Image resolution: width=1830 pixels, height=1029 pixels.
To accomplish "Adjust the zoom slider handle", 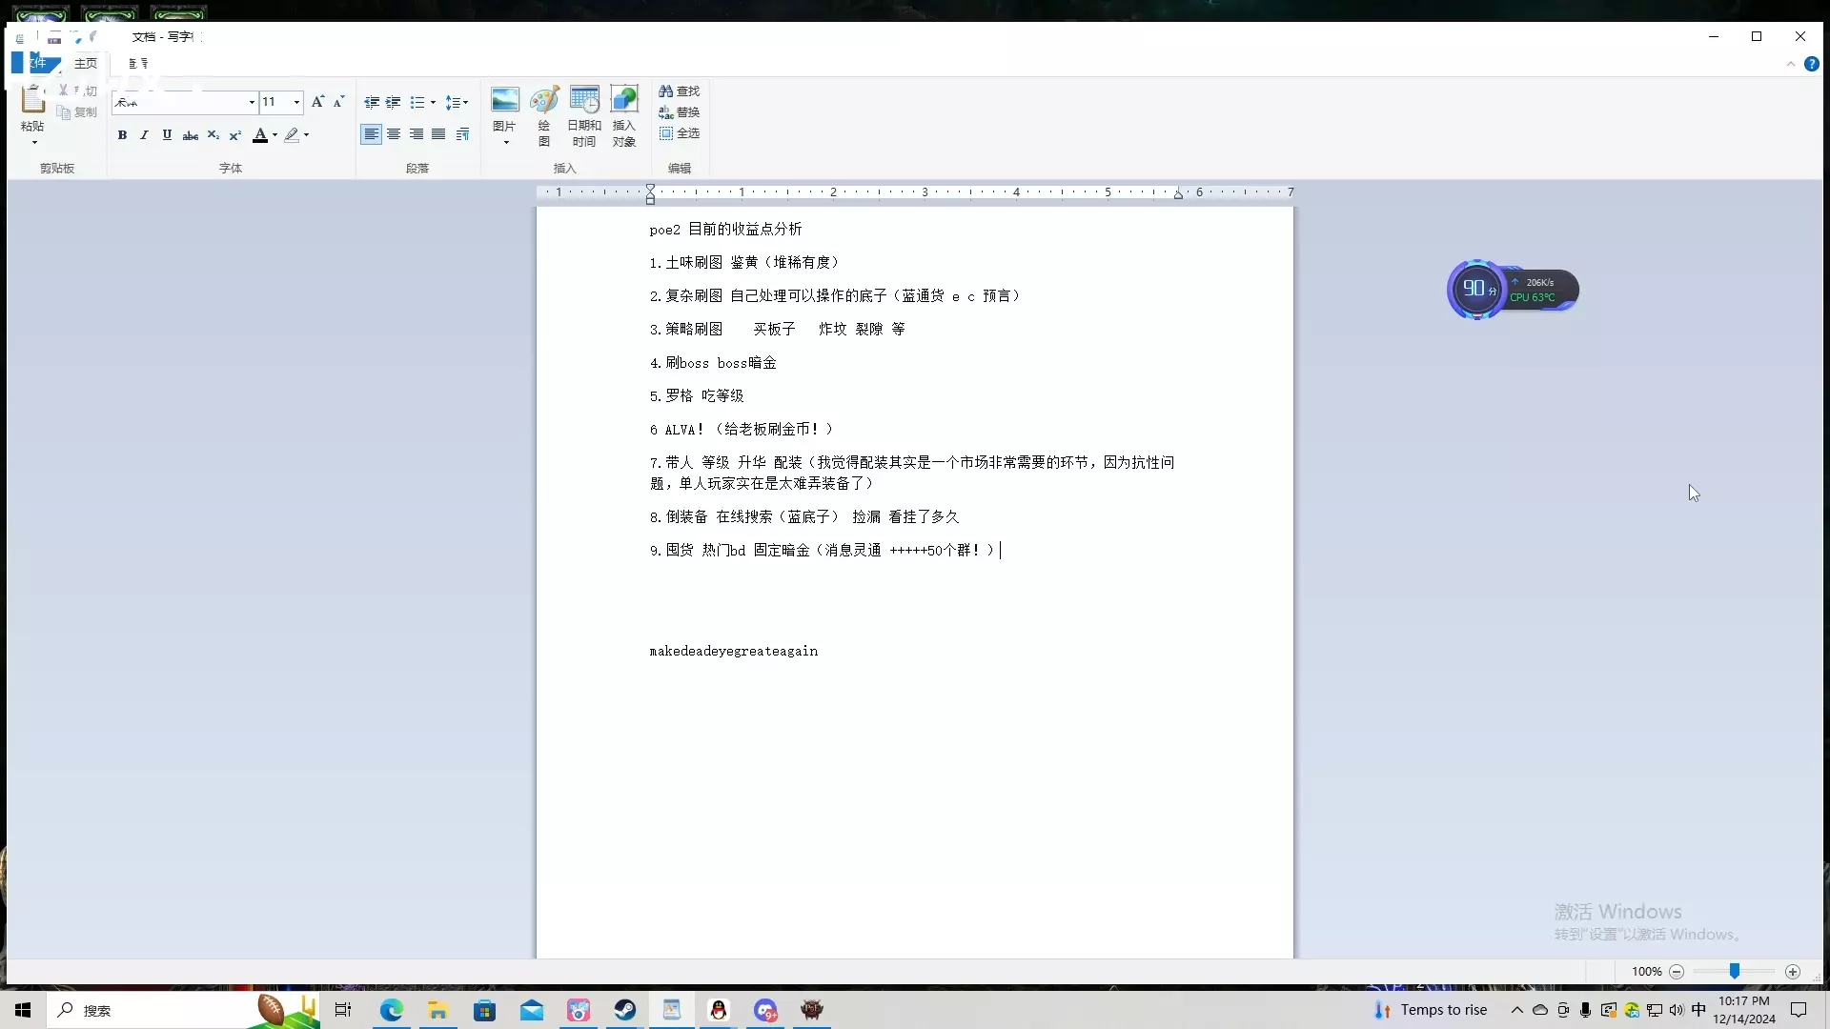I will 1735,971.
